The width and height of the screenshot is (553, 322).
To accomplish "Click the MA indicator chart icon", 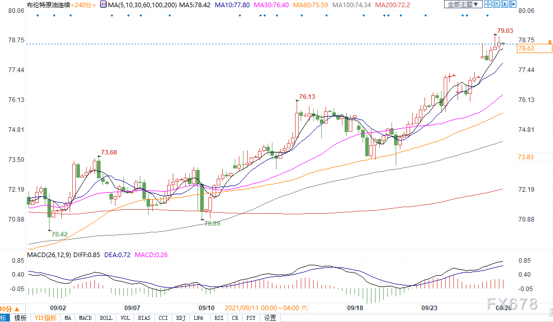I will (103, 5).
